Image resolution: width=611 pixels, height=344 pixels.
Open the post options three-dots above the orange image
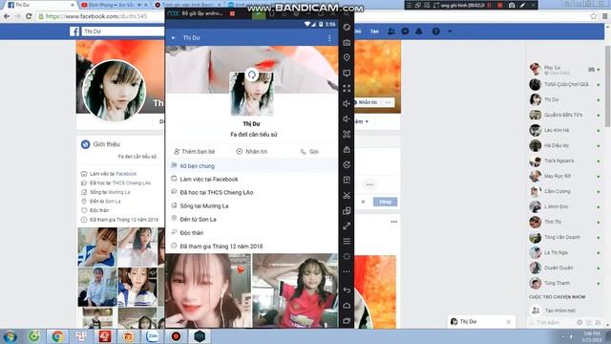(394, 222)
